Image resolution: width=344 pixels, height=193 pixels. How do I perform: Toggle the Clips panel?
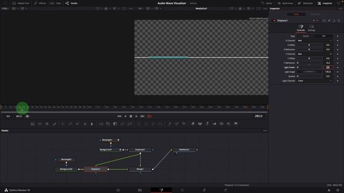[56, 3]
